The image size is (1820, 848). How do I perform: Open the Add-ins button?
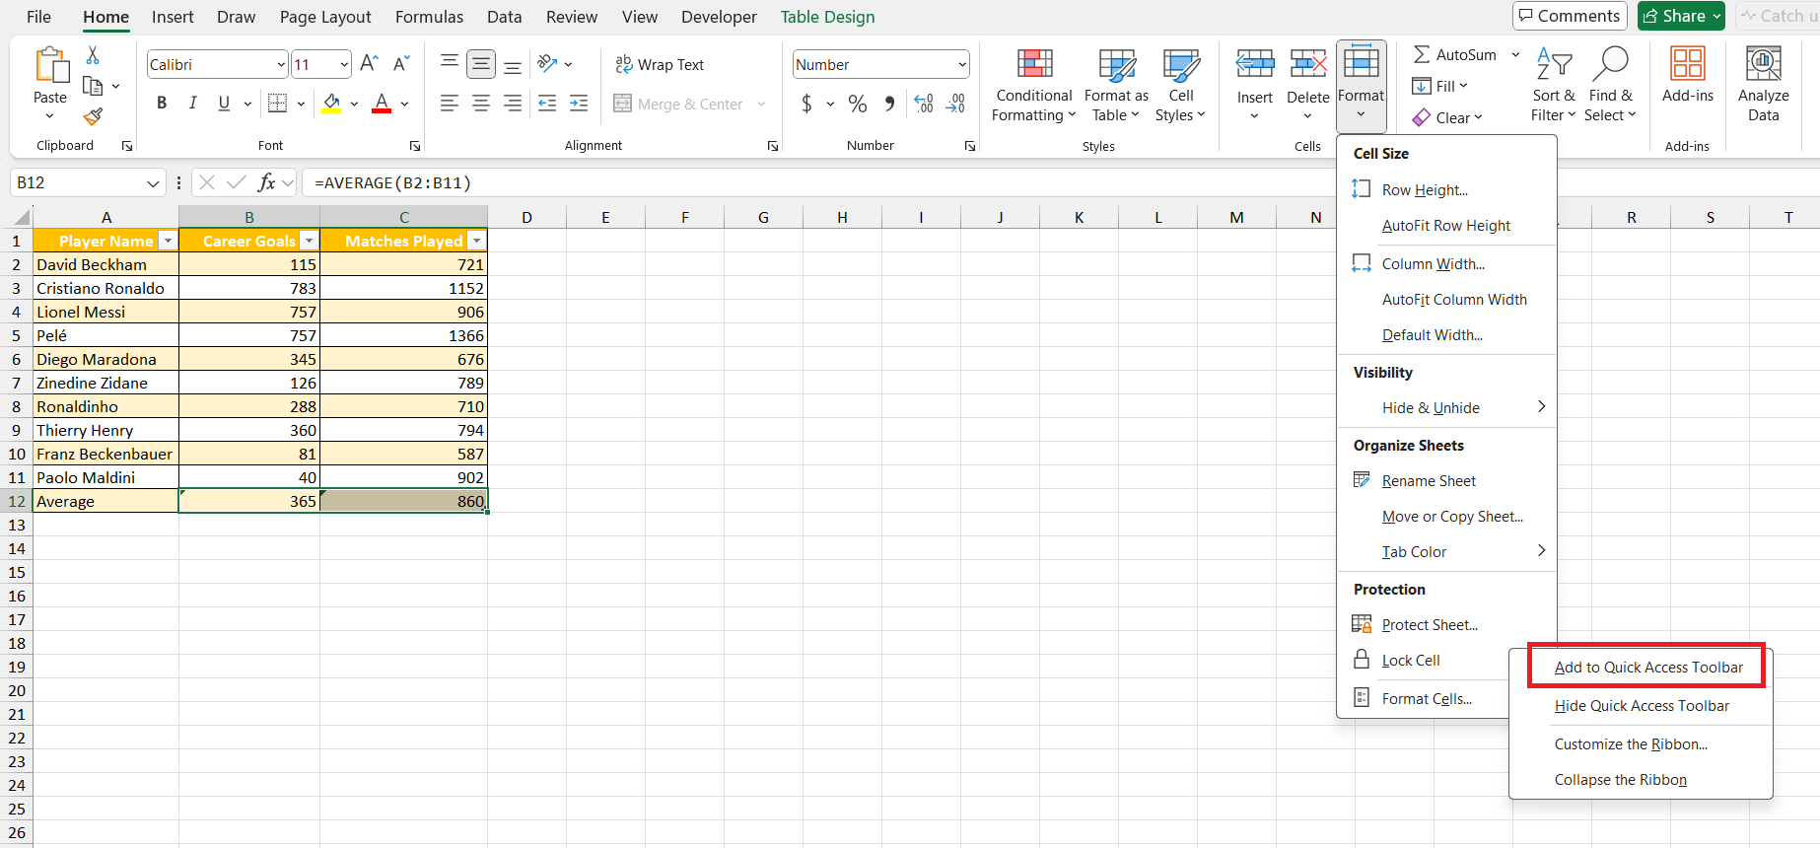coord(1688,76)
